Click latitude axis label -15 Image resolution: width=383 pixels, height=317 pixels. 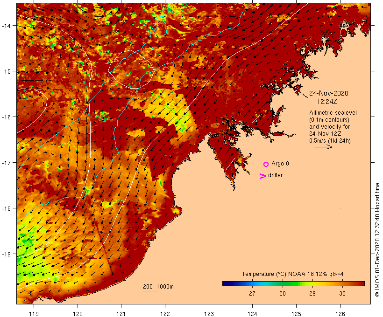coord(6,71)
